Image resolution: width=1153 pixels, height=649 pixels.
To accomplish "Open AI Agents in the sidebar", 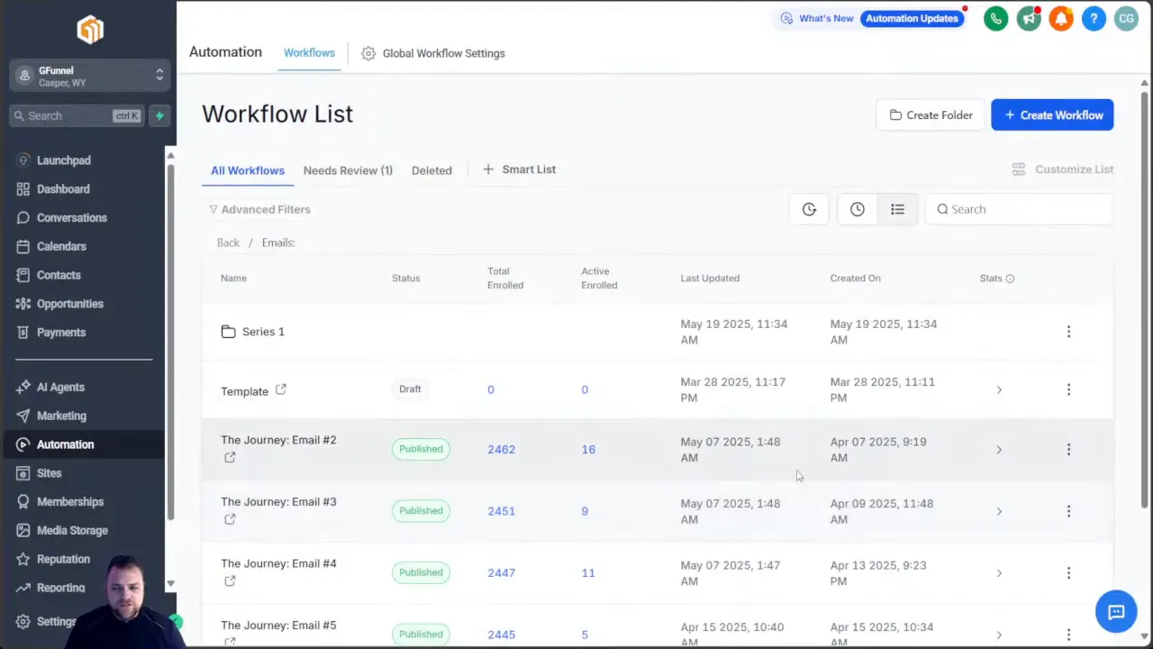I will (x=60, y=387).
